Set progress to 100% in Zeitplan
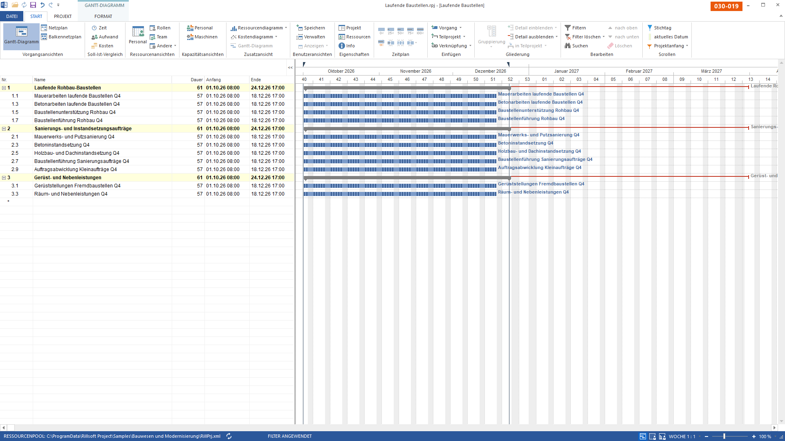Image resolution: width=785 pixels, height=441 pixels. (420, 31)
